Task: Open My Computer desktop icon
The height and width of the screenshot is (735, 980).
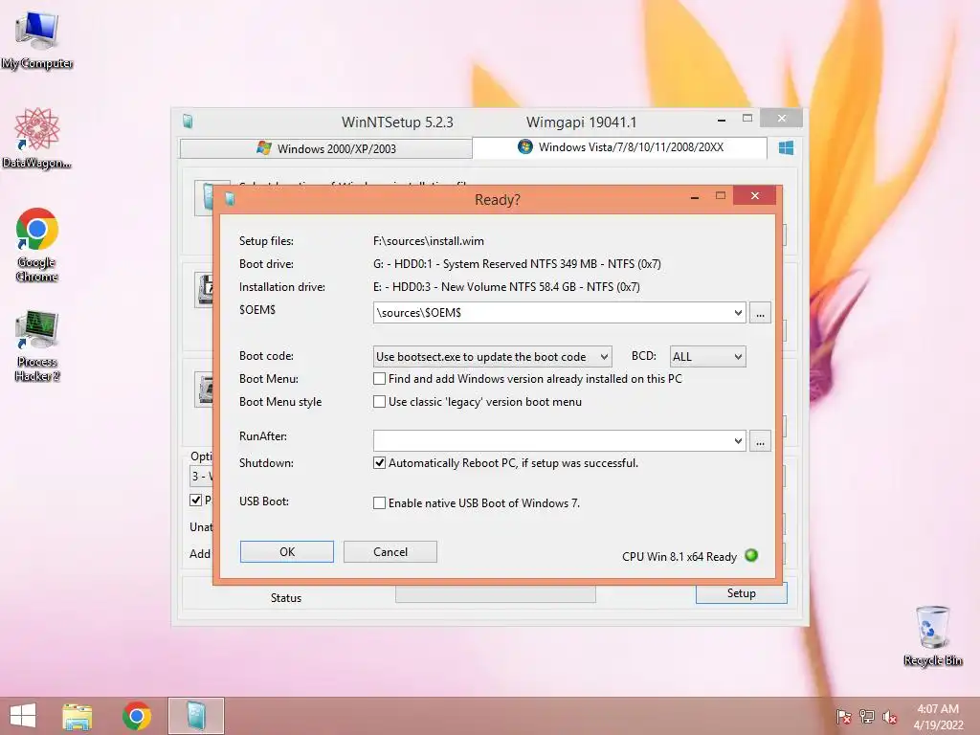Action: [x=37, y=40]
